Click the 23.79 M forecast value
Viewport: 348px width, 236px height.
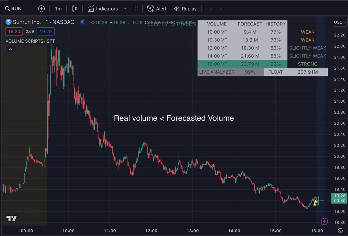[x=250, y=64]
